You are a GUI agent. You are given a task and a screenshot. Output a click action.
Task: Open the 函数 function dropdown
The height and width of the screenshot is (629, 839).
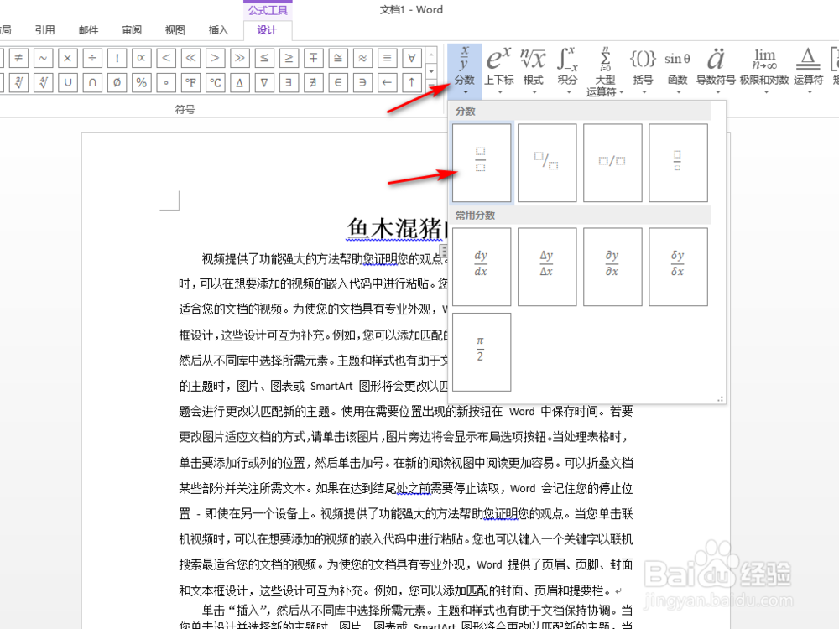point(677,70)
